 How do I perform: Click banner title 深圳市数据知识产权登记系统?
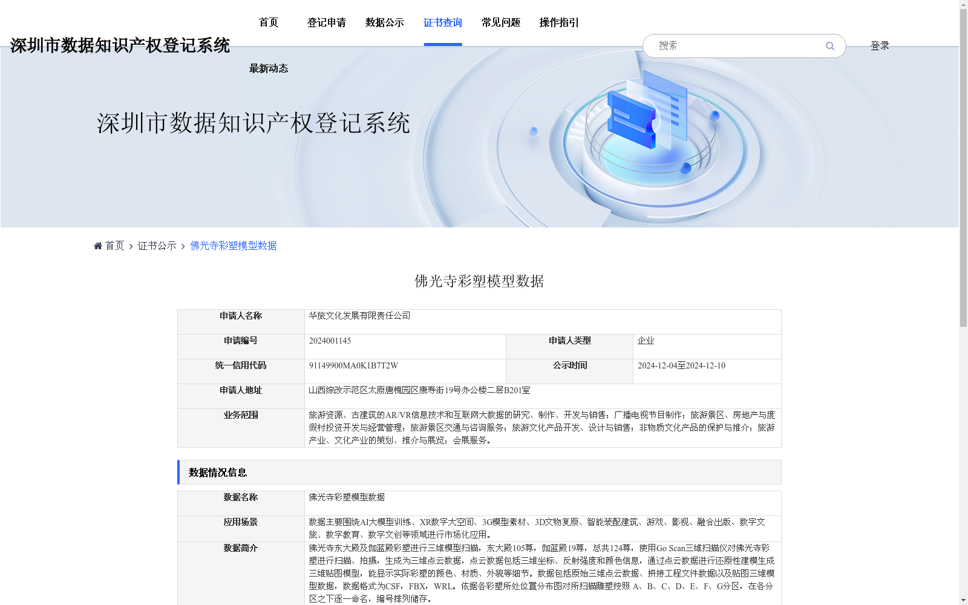coord(253,123)
